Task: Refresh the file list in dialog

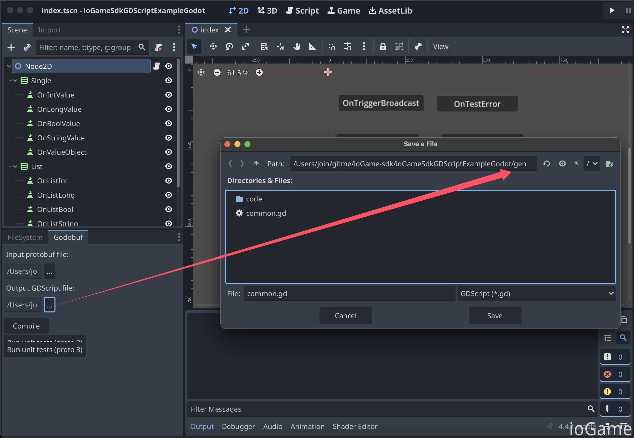Action: 546,164
